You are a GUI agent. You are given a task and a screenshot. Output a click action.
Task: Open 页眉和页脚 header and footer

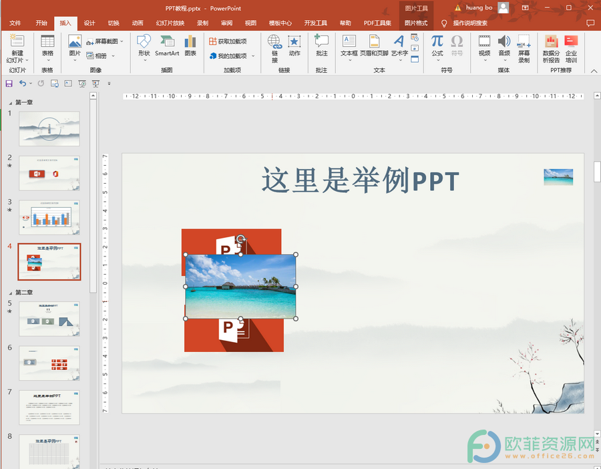(x=374, y=45)
